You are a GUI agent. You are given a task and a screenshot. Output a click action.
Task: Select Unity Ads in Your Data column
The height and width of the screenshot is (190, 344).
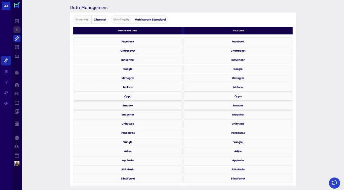(x=238, y=124)
